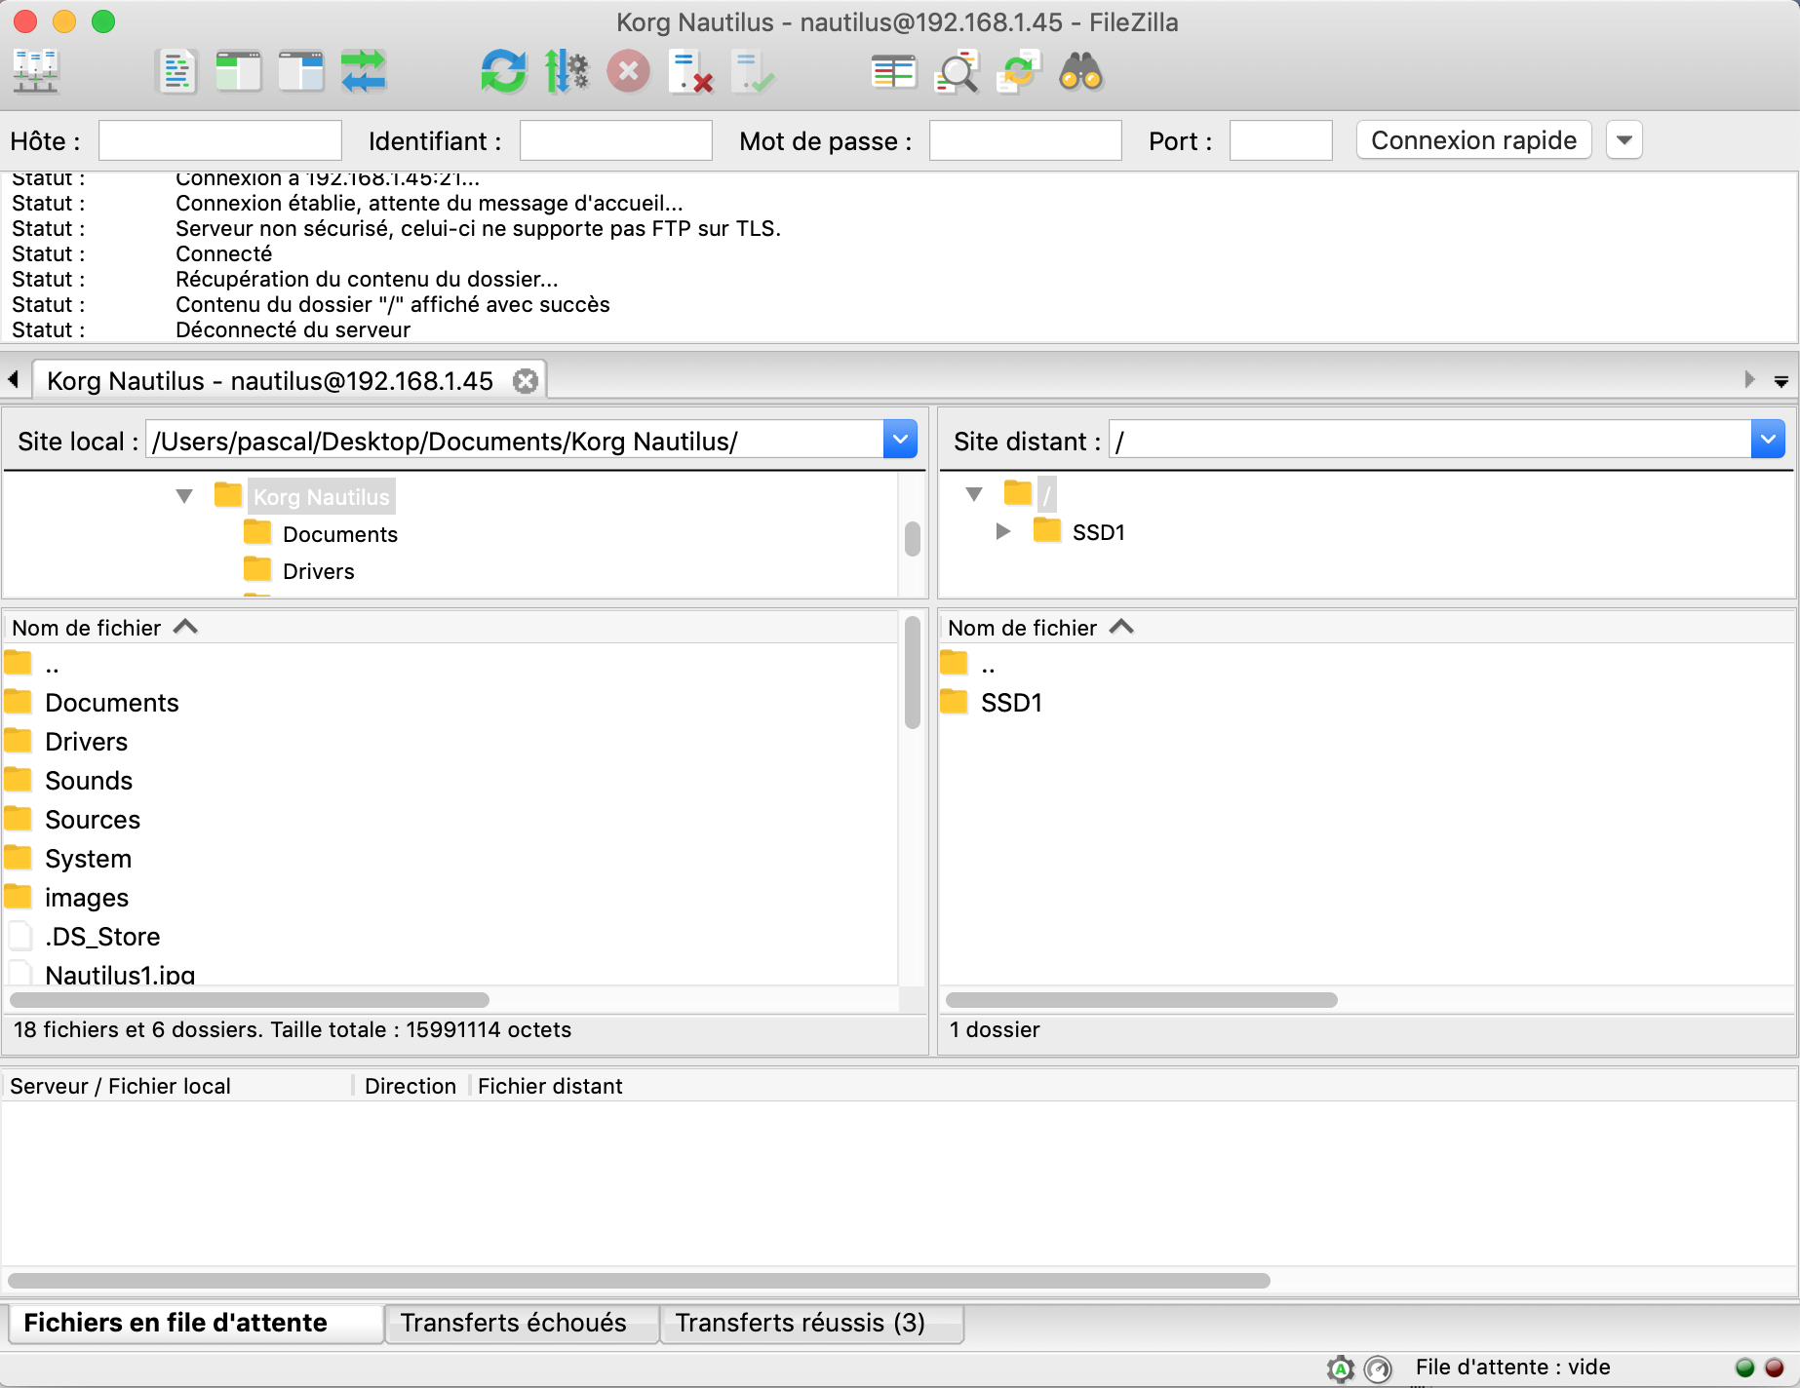Click the Hôte input field
This screenshot has height=1388, width=1800.
[x=220, y=140]
